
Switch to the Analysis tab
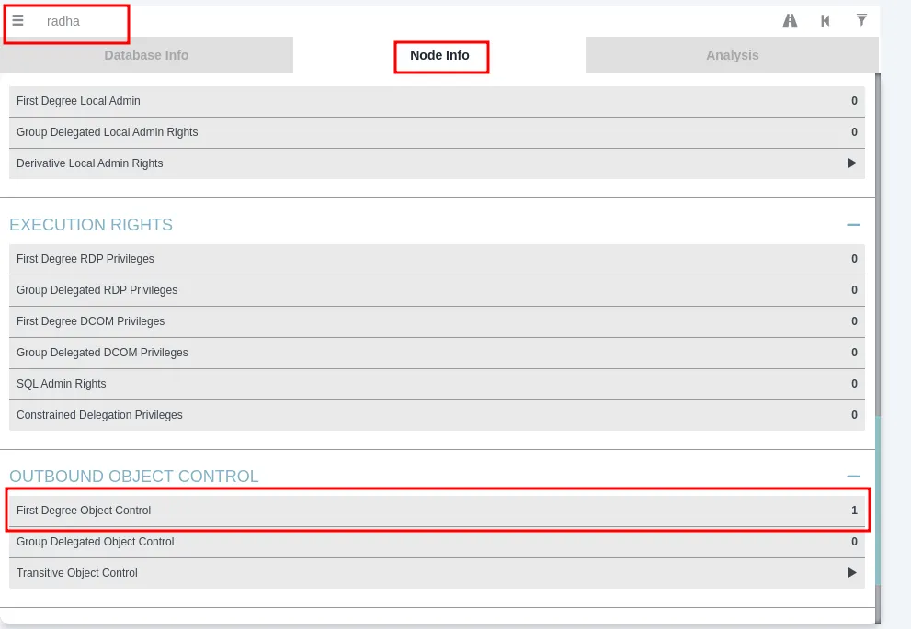tap(732, 54)
